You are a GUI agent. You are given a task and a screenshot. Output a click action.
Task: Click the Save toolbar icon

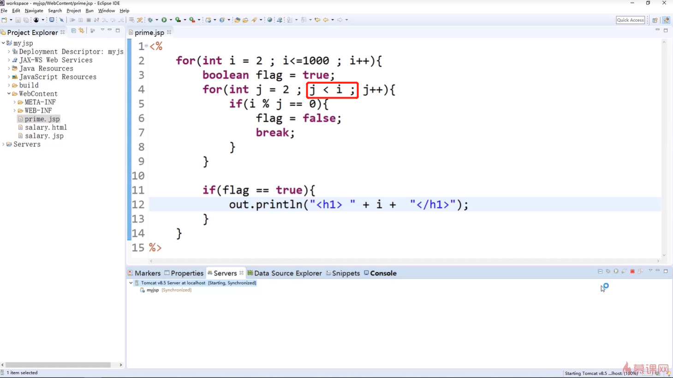coord(18,20)
